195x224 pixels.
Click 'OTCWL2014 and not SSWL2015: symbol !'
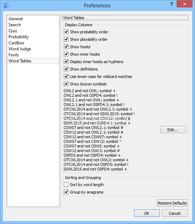tap(99, 114)
